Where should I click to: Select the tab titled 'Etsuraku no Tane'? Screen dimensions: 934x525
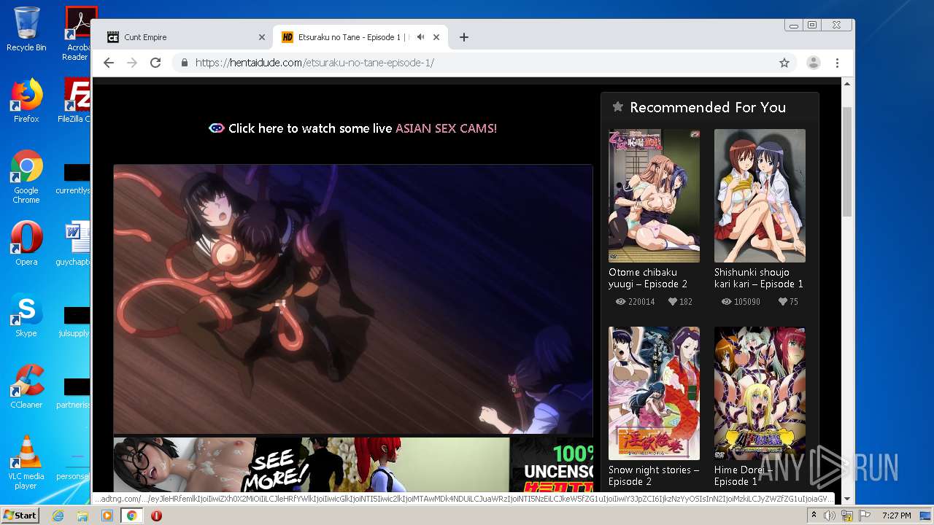360,37
